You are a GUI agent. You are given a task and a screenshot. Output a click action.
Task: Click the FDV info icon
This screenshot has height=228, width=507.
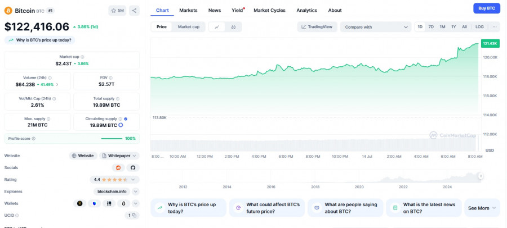point(111,77)
